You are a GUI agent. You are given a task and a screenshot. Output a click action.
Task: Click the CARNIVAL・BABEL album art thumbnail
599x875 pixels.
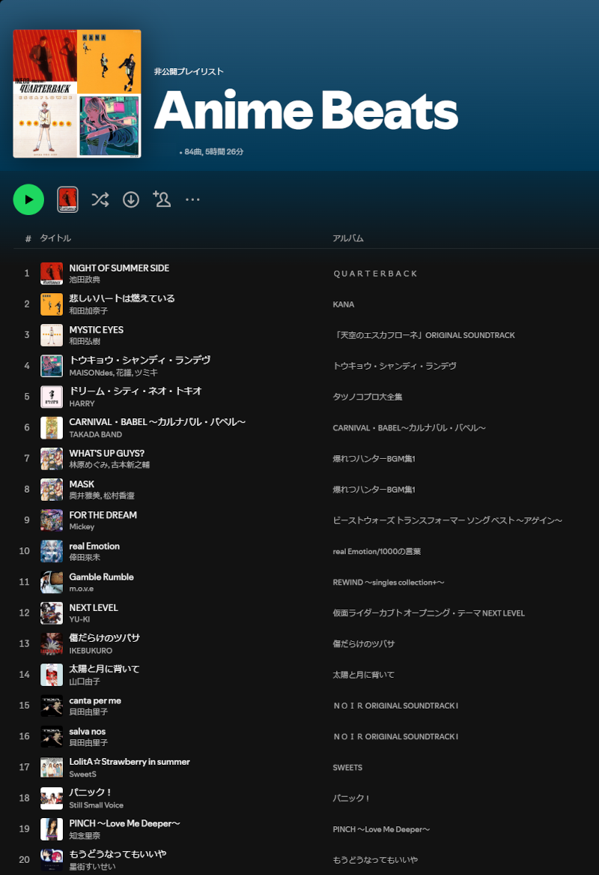(x=51, y=428)
